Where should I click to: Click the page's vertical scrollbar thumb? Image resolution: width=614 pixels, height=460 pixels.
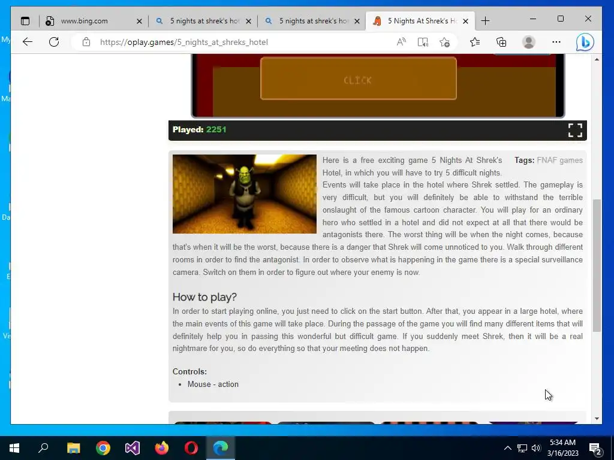597,265
